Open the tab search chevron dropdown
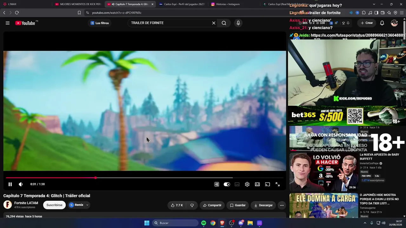This screenshot has width=406, height=228. click(x=374, y=4)
